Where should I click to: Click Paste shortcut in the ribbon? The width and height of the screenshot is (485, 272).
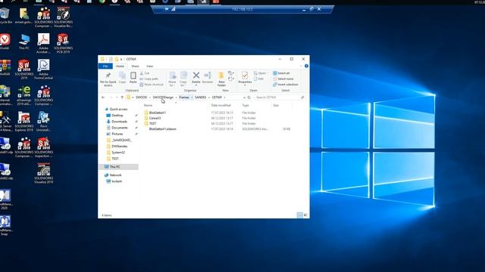click(152, 84)
